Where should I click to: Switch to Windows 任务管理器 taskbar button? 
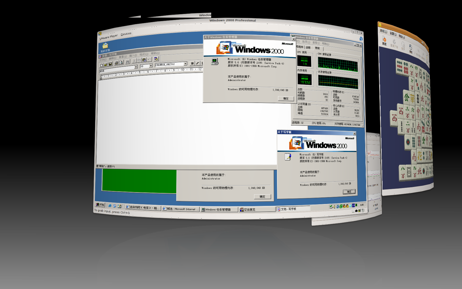219,209
